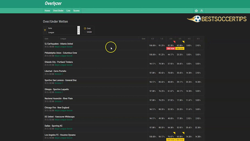Click Major League Soccer under SJ Earthquakes
This screenshot has width=250, height=141.
tap(64, 47)
